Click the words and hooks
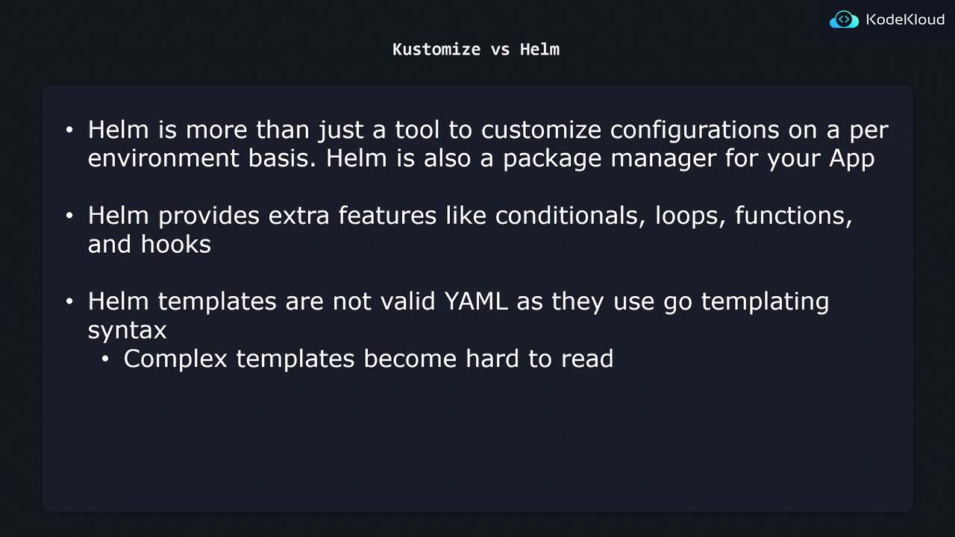This screenshot has height=537, width=955. click(149, 245)
